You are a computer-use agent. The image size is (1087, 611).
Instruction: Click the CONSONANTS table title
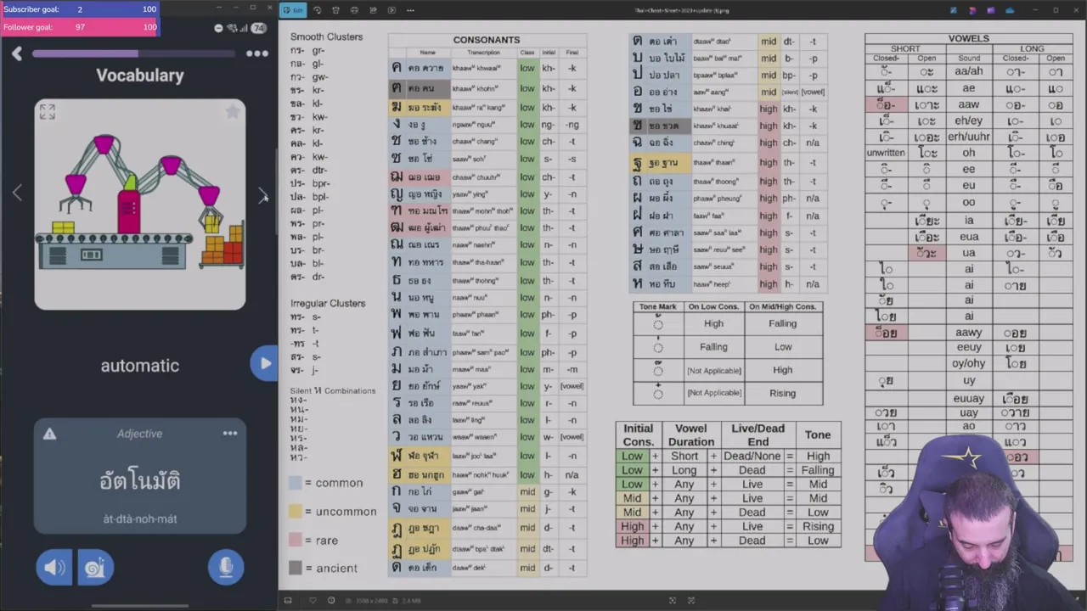click(x=487, y=40)
